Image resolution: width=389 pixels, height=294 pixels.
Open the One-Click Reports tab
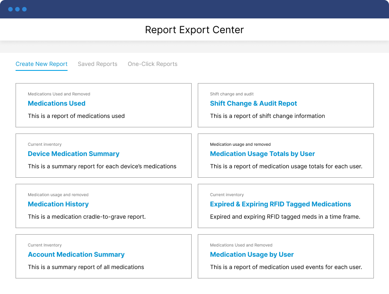tap(152, 64)
